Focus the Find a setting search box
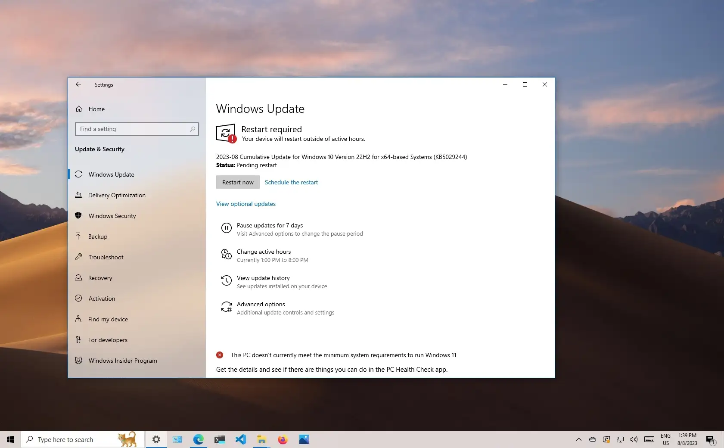The width and height of the screenshot is (724, 448). (x=137, y=129)
